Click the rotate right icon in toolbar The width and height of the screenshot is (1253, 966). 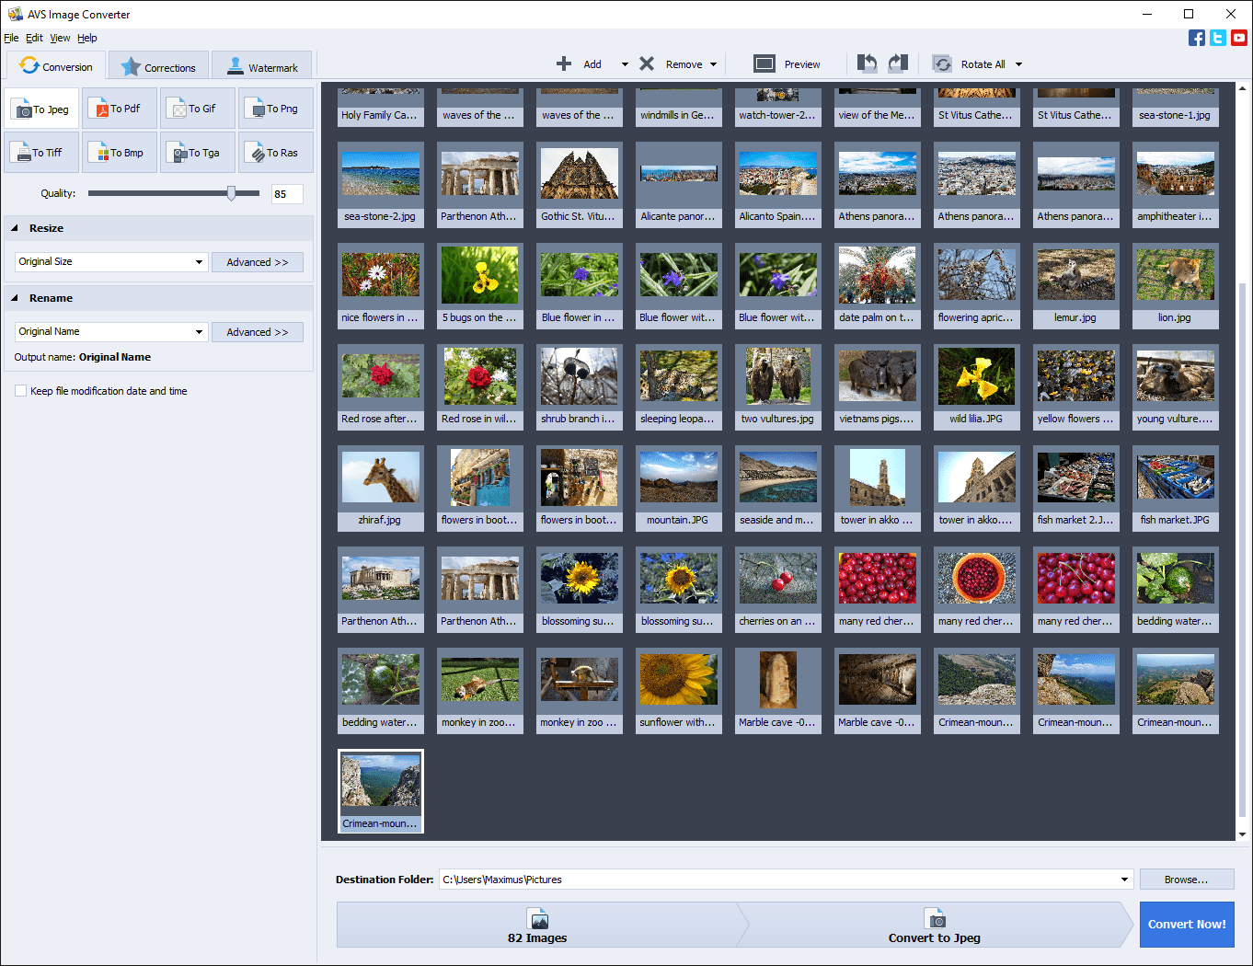point(898,63)
